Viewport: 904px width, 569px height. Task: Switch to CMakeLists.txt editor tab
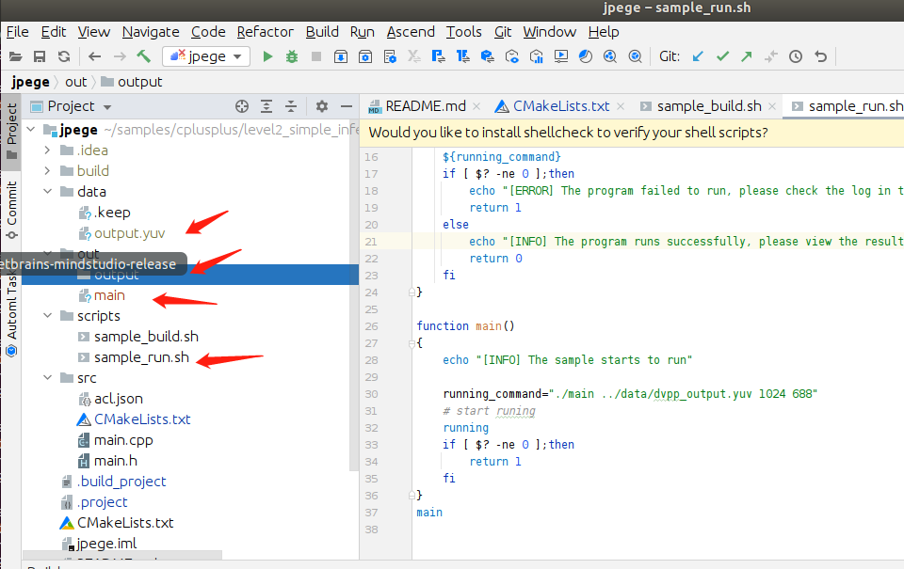(x=561, y=106)
